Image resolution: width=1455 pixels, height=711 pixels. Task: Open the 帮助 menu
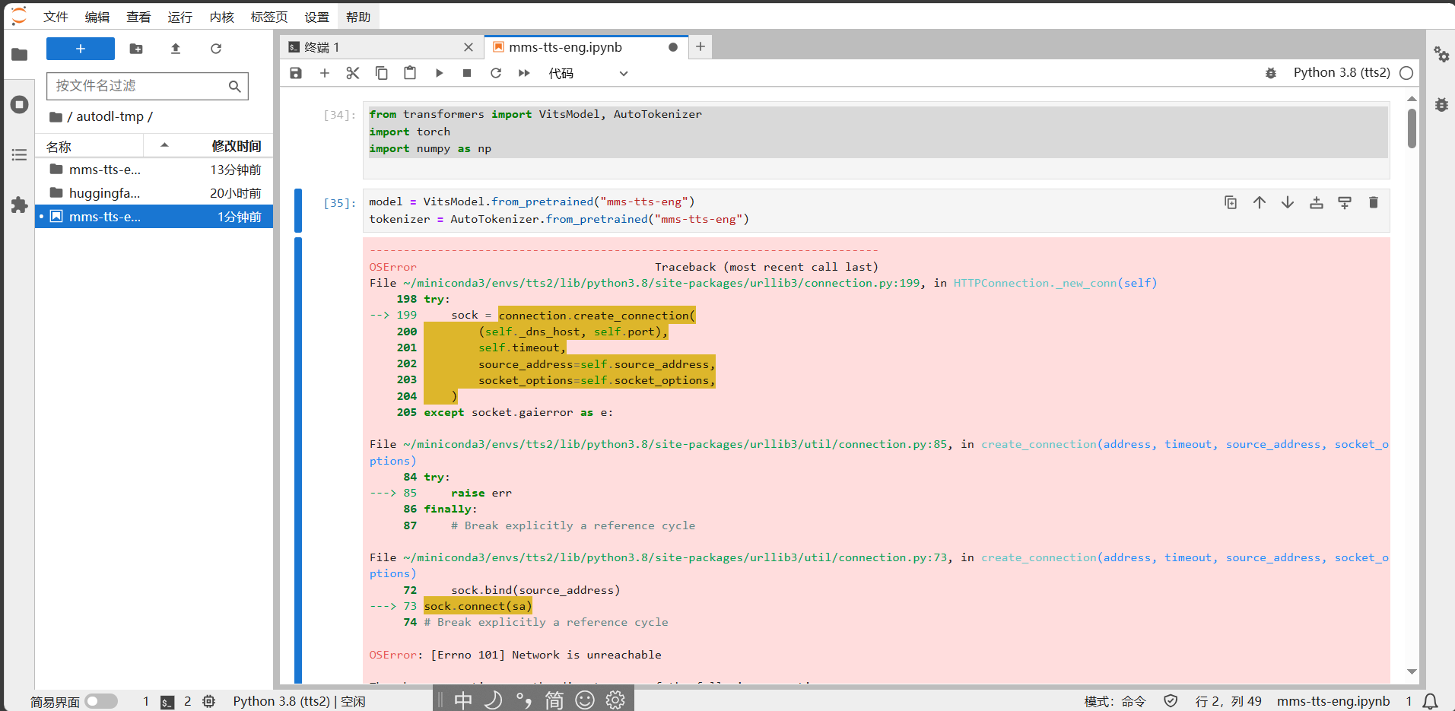click(358, 17)
